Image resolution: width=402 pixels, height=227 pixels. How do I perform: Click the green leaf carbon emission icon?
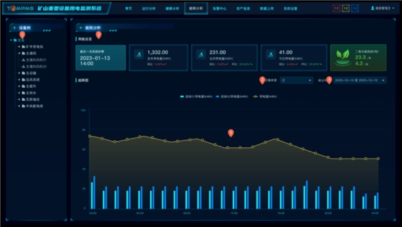tap(343, 57)
